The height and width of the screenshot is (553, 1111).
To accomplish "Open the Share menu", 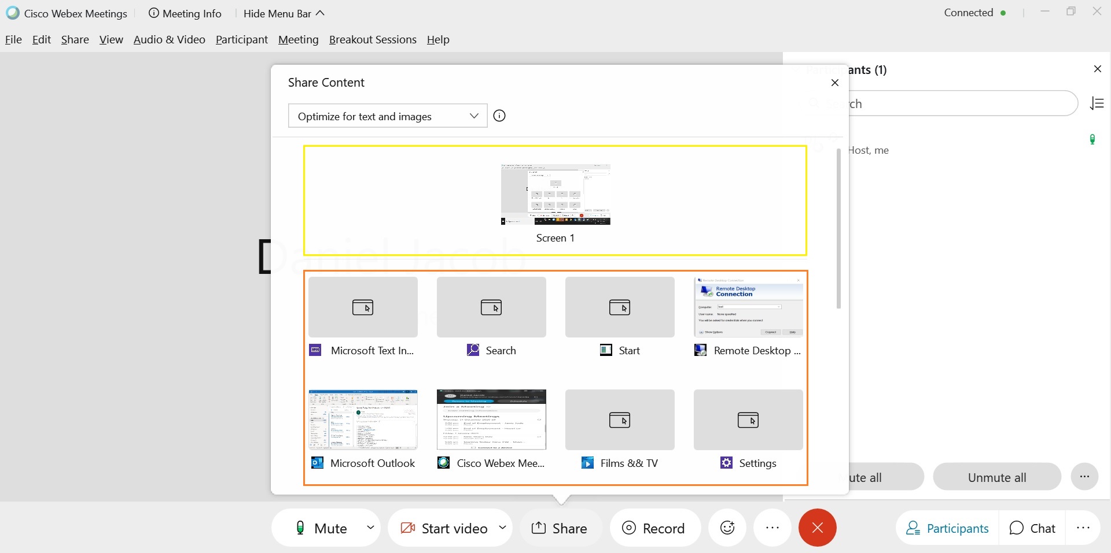I will 75,39.
